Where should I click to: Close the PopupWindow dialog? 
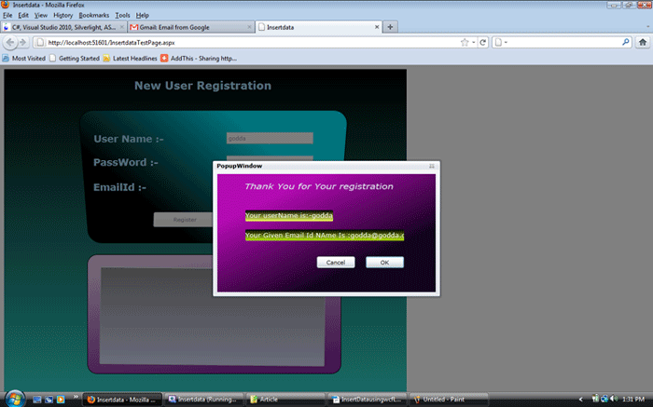431,166
